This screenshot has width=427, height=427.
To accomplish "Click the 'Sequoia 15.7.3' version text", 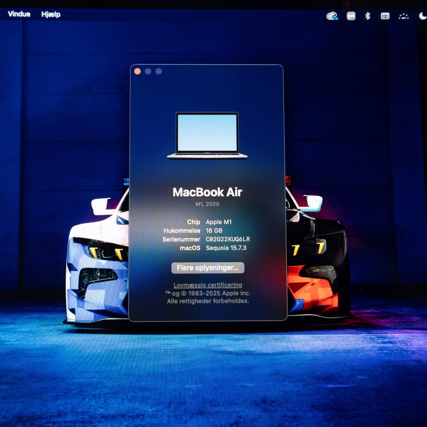I will click(x=226, y=248).
